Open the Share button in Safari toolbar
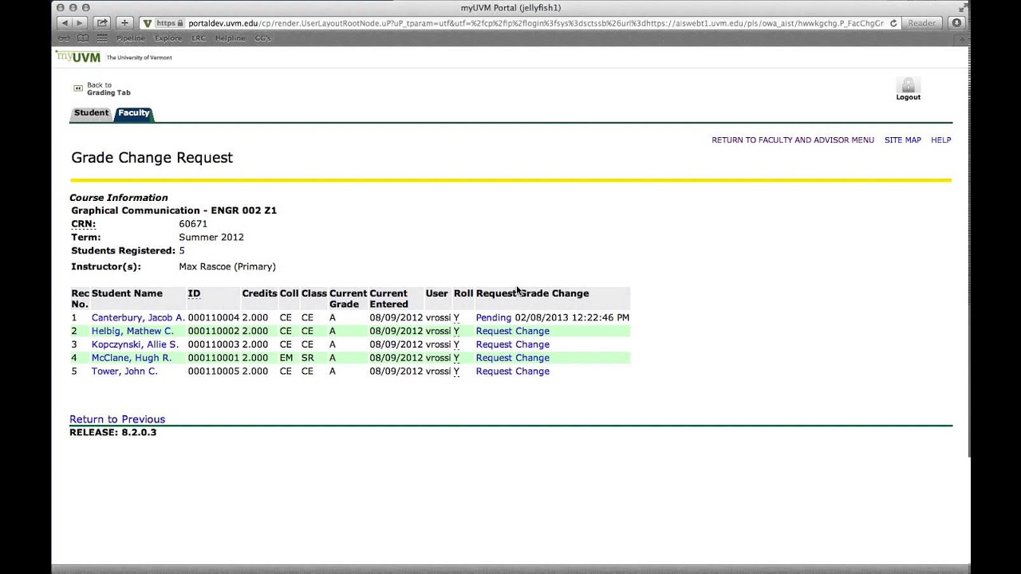1021x574 pixels. 102,23
